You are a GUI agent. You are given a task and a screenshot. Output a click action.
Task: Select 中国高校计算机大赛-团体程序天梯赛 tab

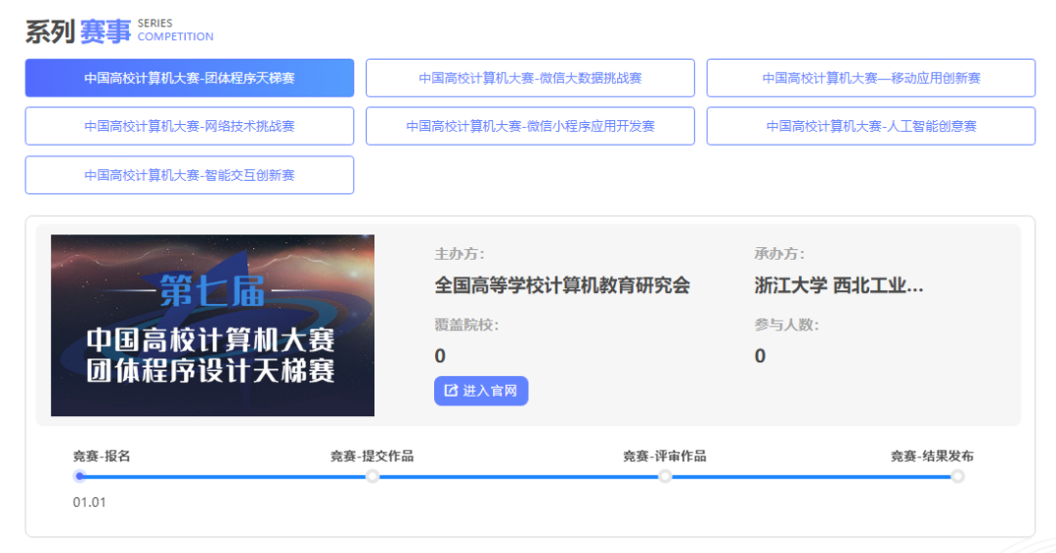click(190, 78)
